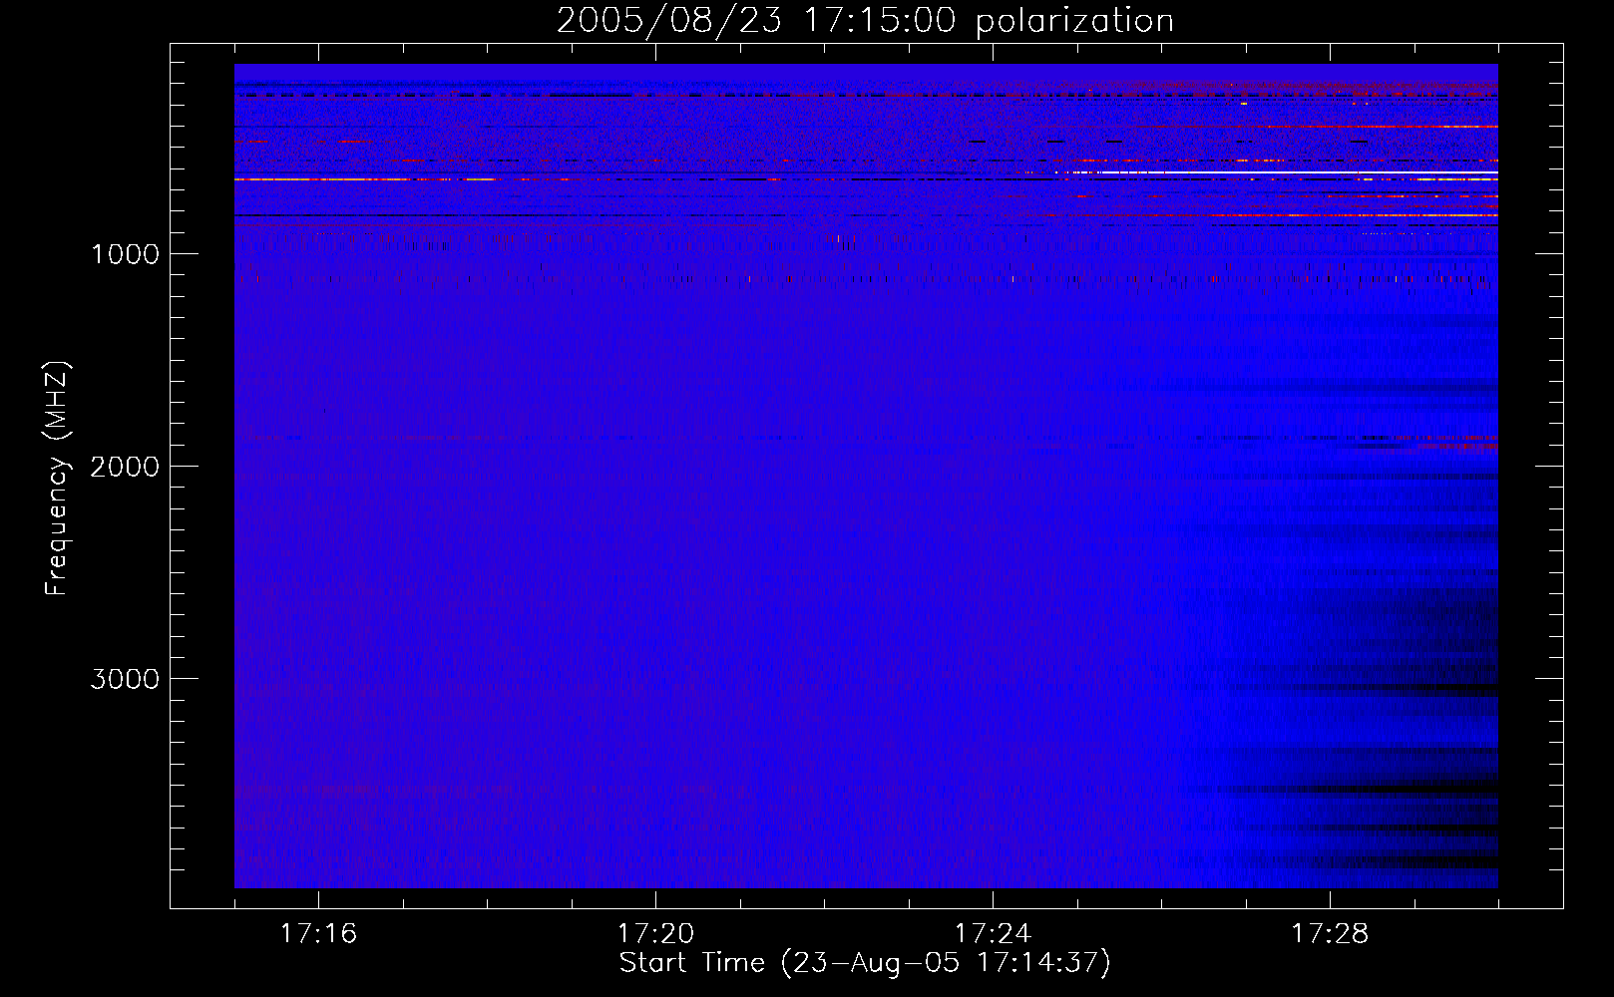Click the 17:28 time tick label
Image resolution: width=1614 pixels, height=997 pixels.
coord(1330,933)
